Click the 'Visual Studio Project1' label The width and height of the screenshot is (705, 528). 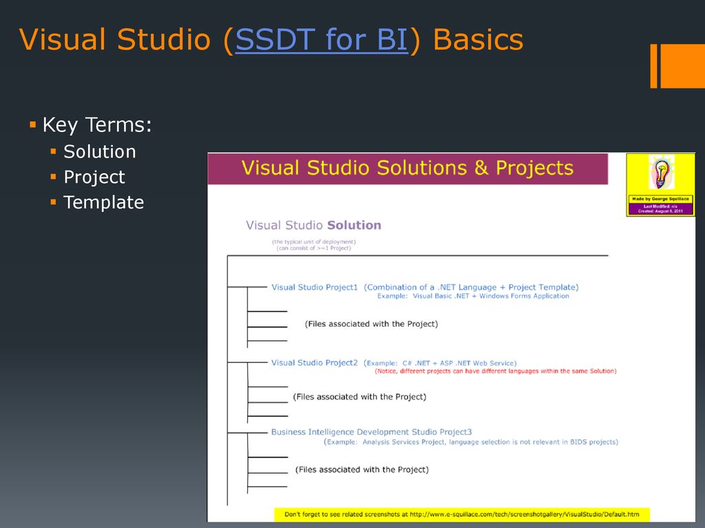[314, 287]
